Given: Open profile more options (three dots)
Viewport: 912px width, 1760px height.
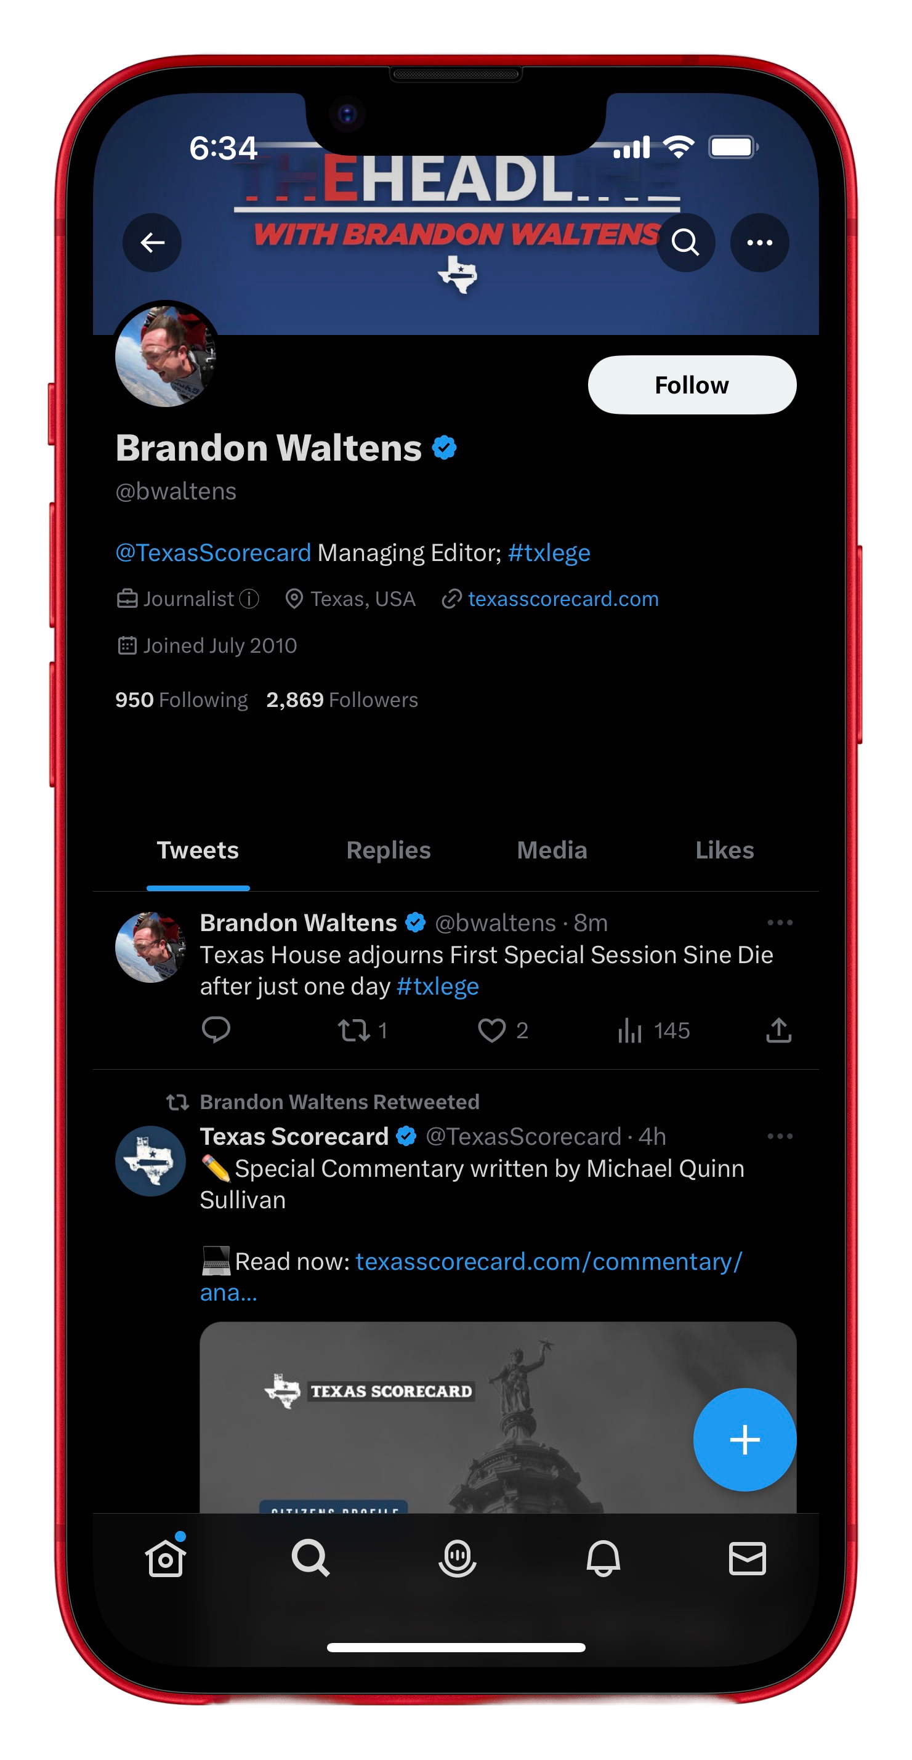Looking at the screenshot, I should (759, 243).
